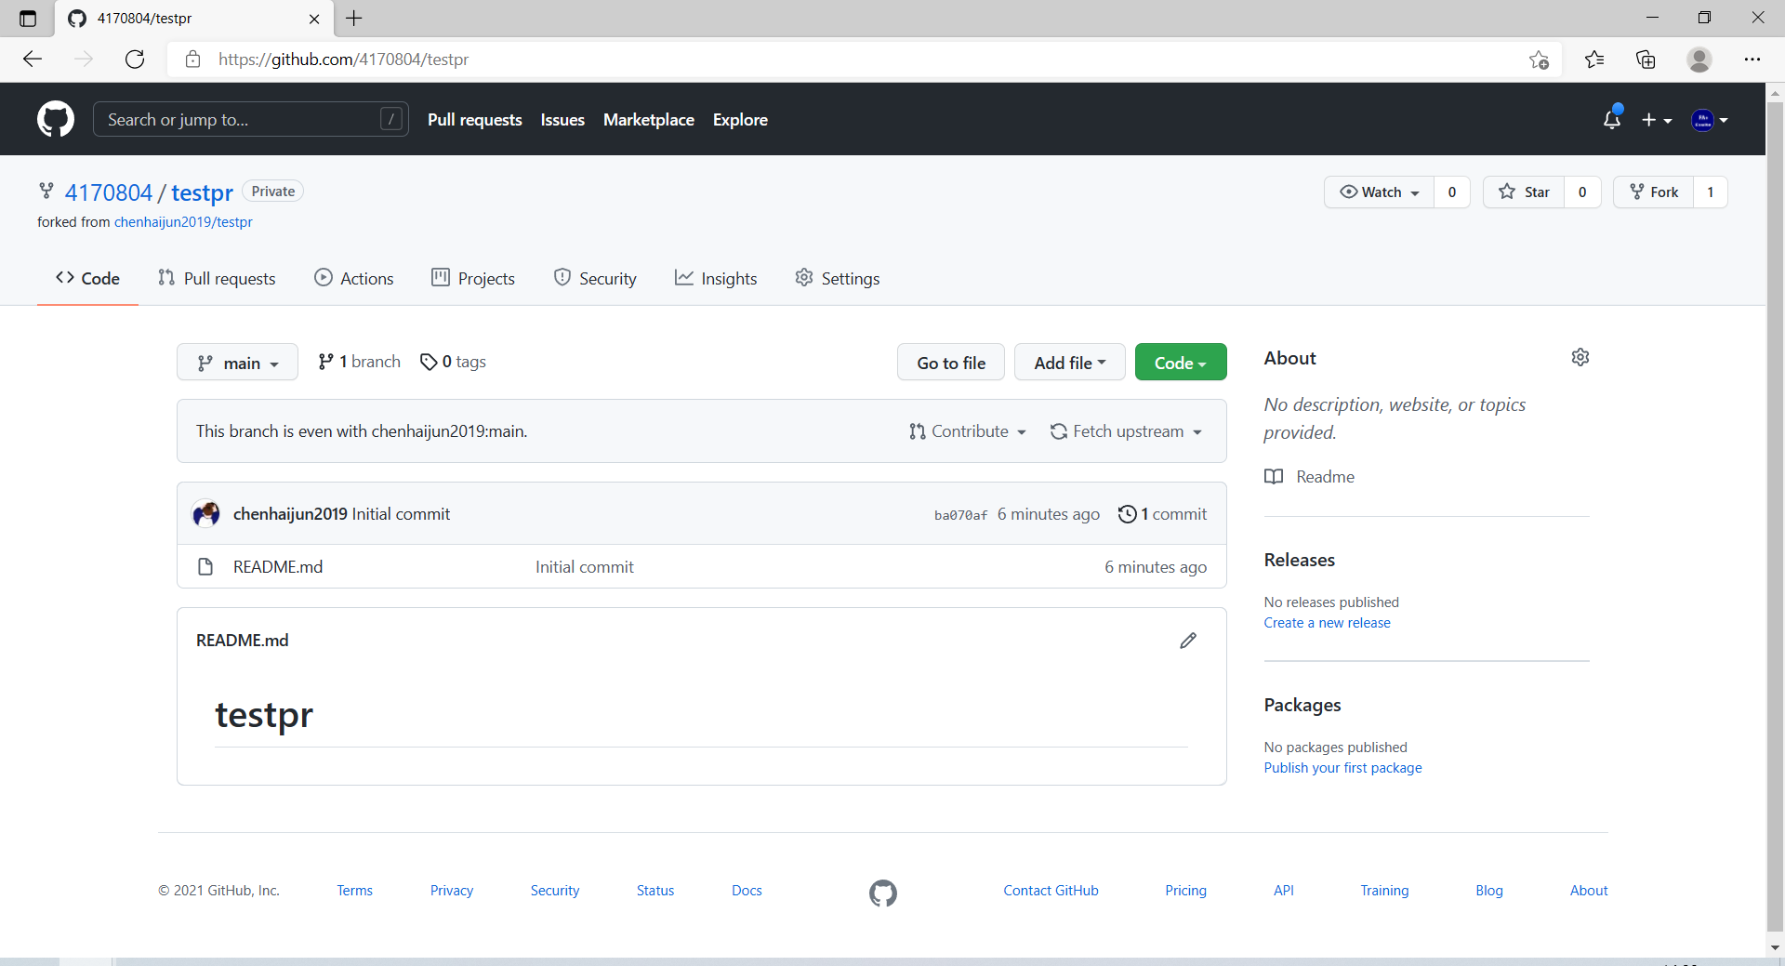Screen dimensions: 1785x966
Task: Open Contact GitHub footer link
Action: [x=1051, y=891]
